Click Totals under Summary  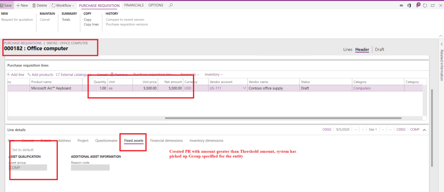click(x=66, y=20)
